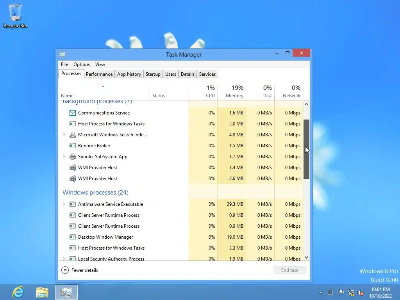The width and height of the screenshot is (400, 300).
Task: Switch to the Services tab
Action: coord(207,74)
